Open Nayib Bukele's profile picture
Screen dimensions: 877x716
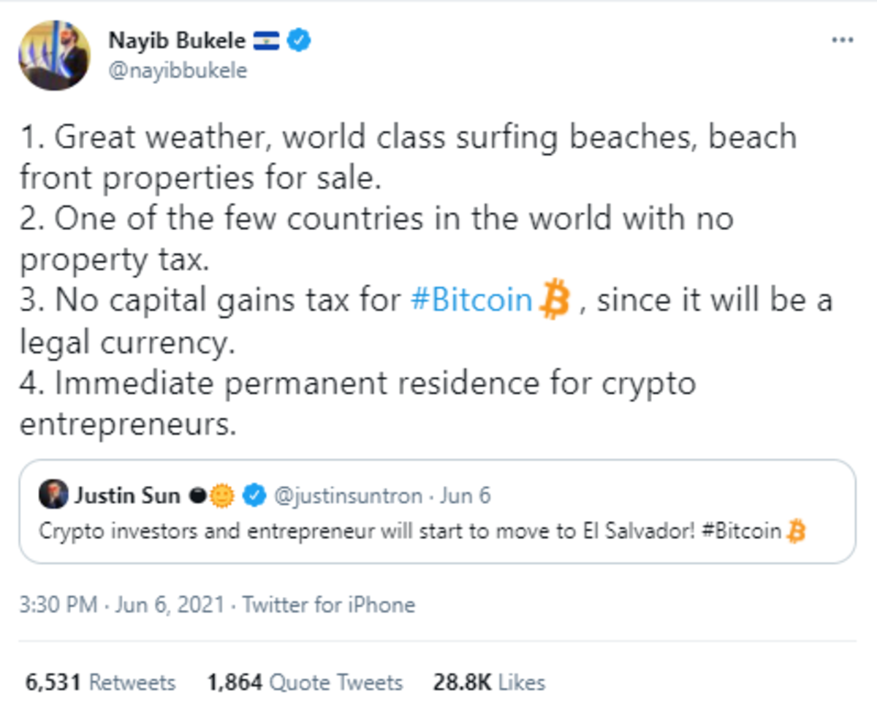point(54,56)
